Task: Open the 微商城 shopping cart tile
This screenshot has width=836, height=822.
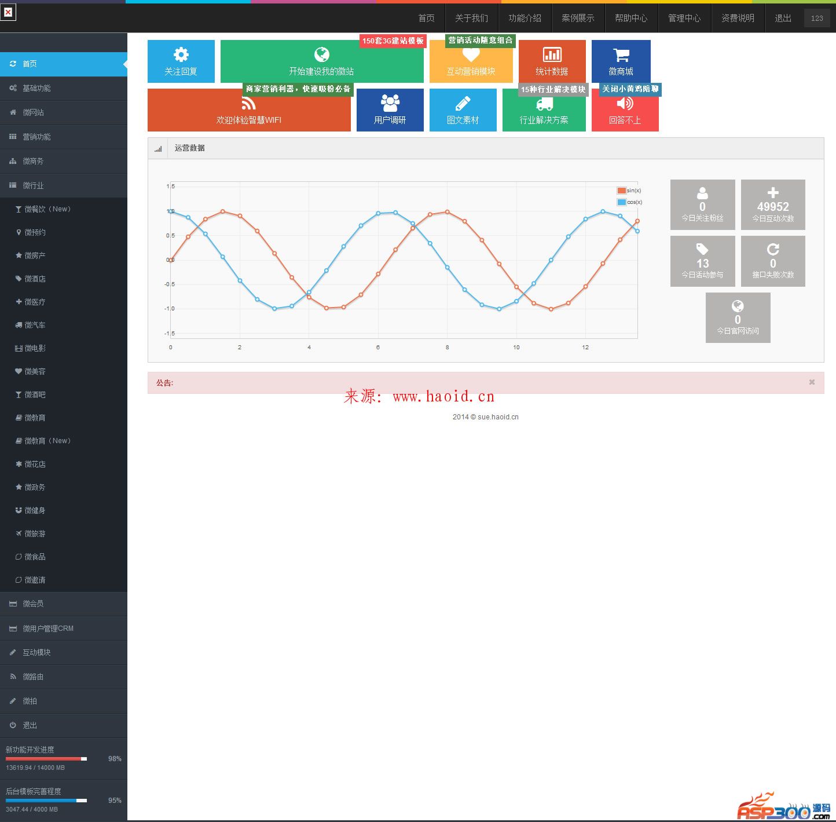Action: click(x=621, y=61)
